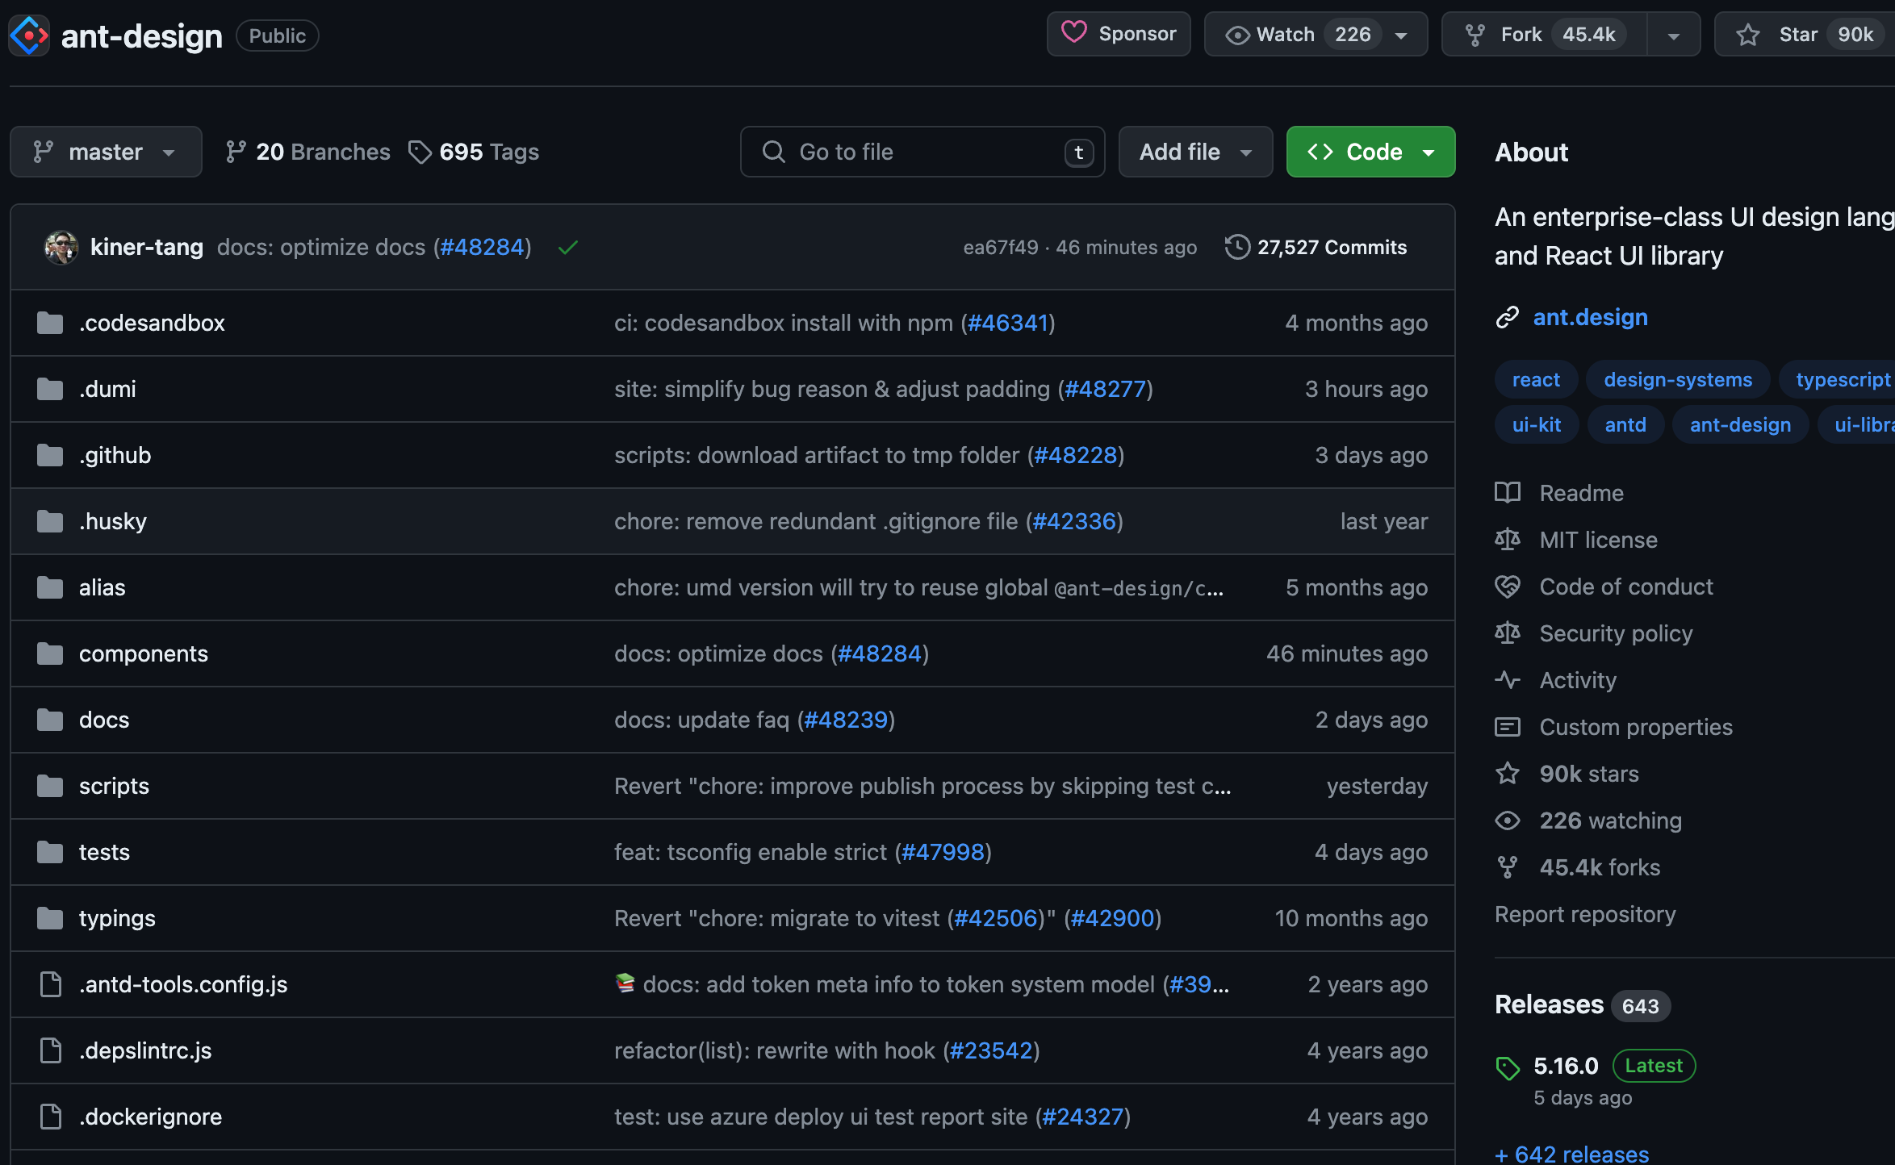Open the Code of conduct link
Screen dimensions: 1895x1165
coord(1625,586)
